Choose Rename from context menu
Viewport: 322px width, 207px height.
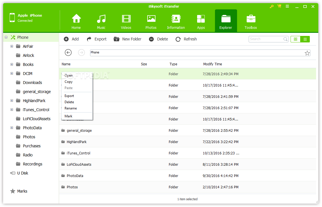click(x=77, y=108)
